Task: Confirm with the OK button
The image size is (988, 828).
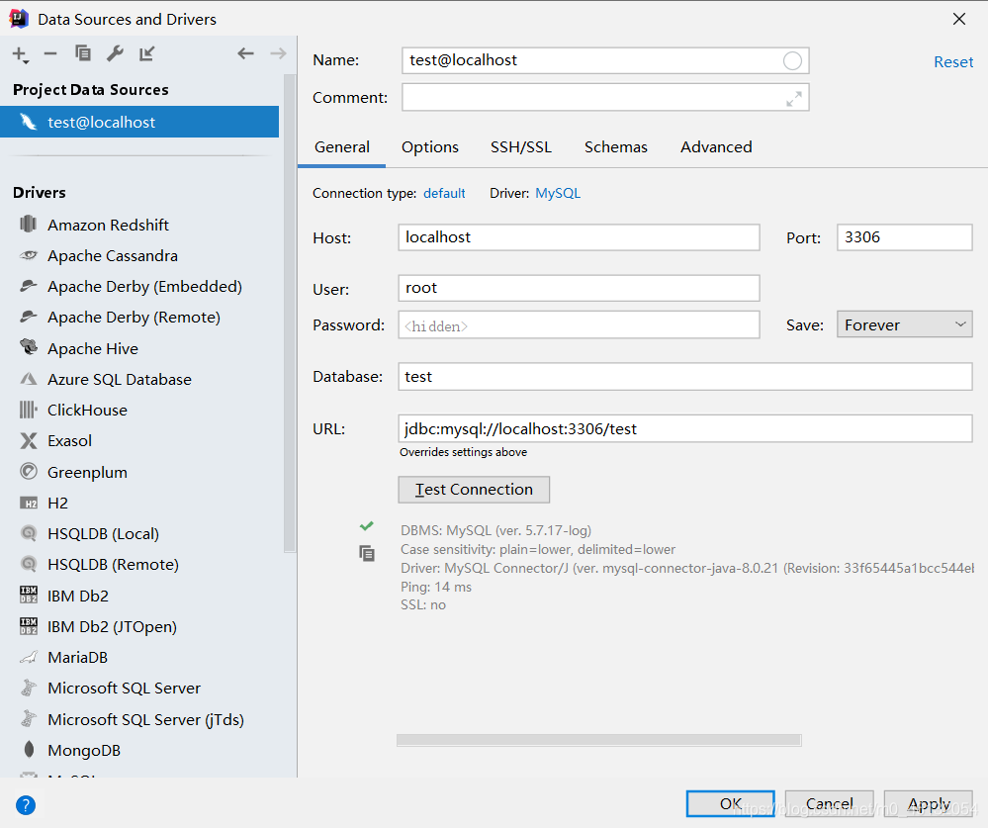Action: pos(730,804)
